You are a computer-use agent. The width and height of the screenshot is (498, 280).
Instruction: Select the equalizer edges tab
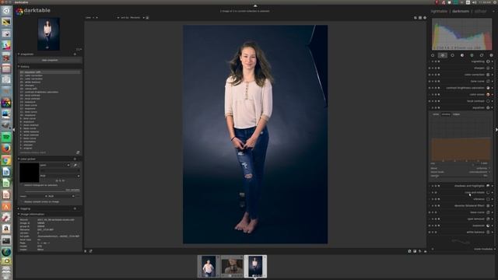click(x=457, y=114)
